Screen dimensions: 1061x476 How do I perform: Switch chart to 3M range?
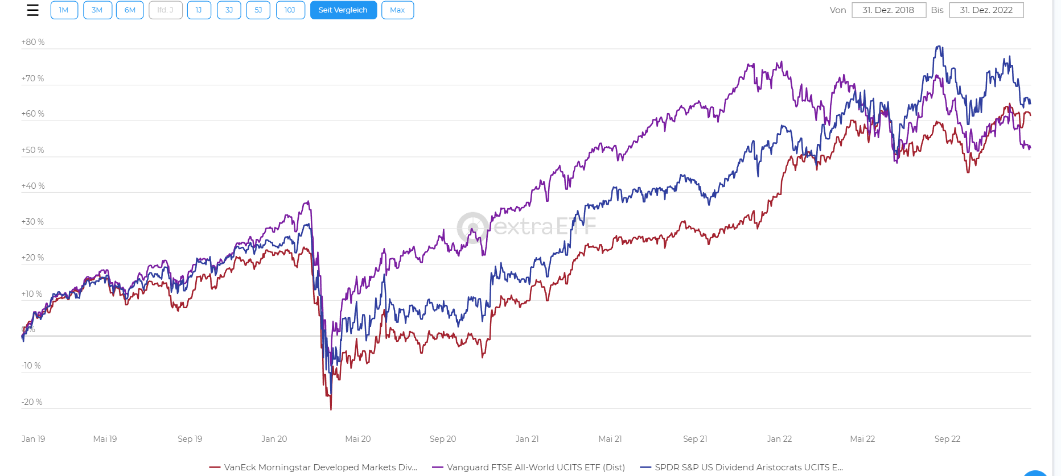tap(97, 10)
